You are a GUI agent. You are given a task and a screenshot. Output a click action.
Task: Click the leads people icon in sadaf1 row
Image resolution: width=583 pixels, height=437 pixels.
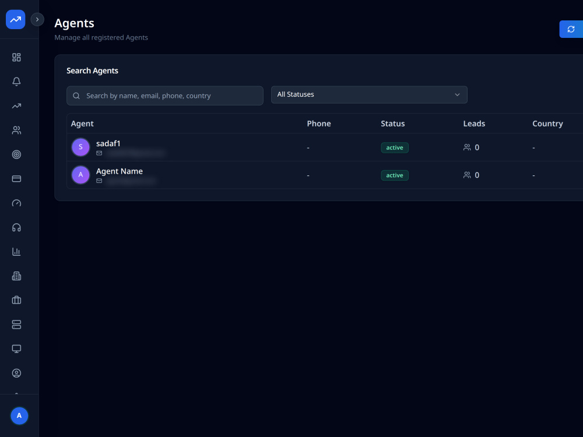[467, 147]
